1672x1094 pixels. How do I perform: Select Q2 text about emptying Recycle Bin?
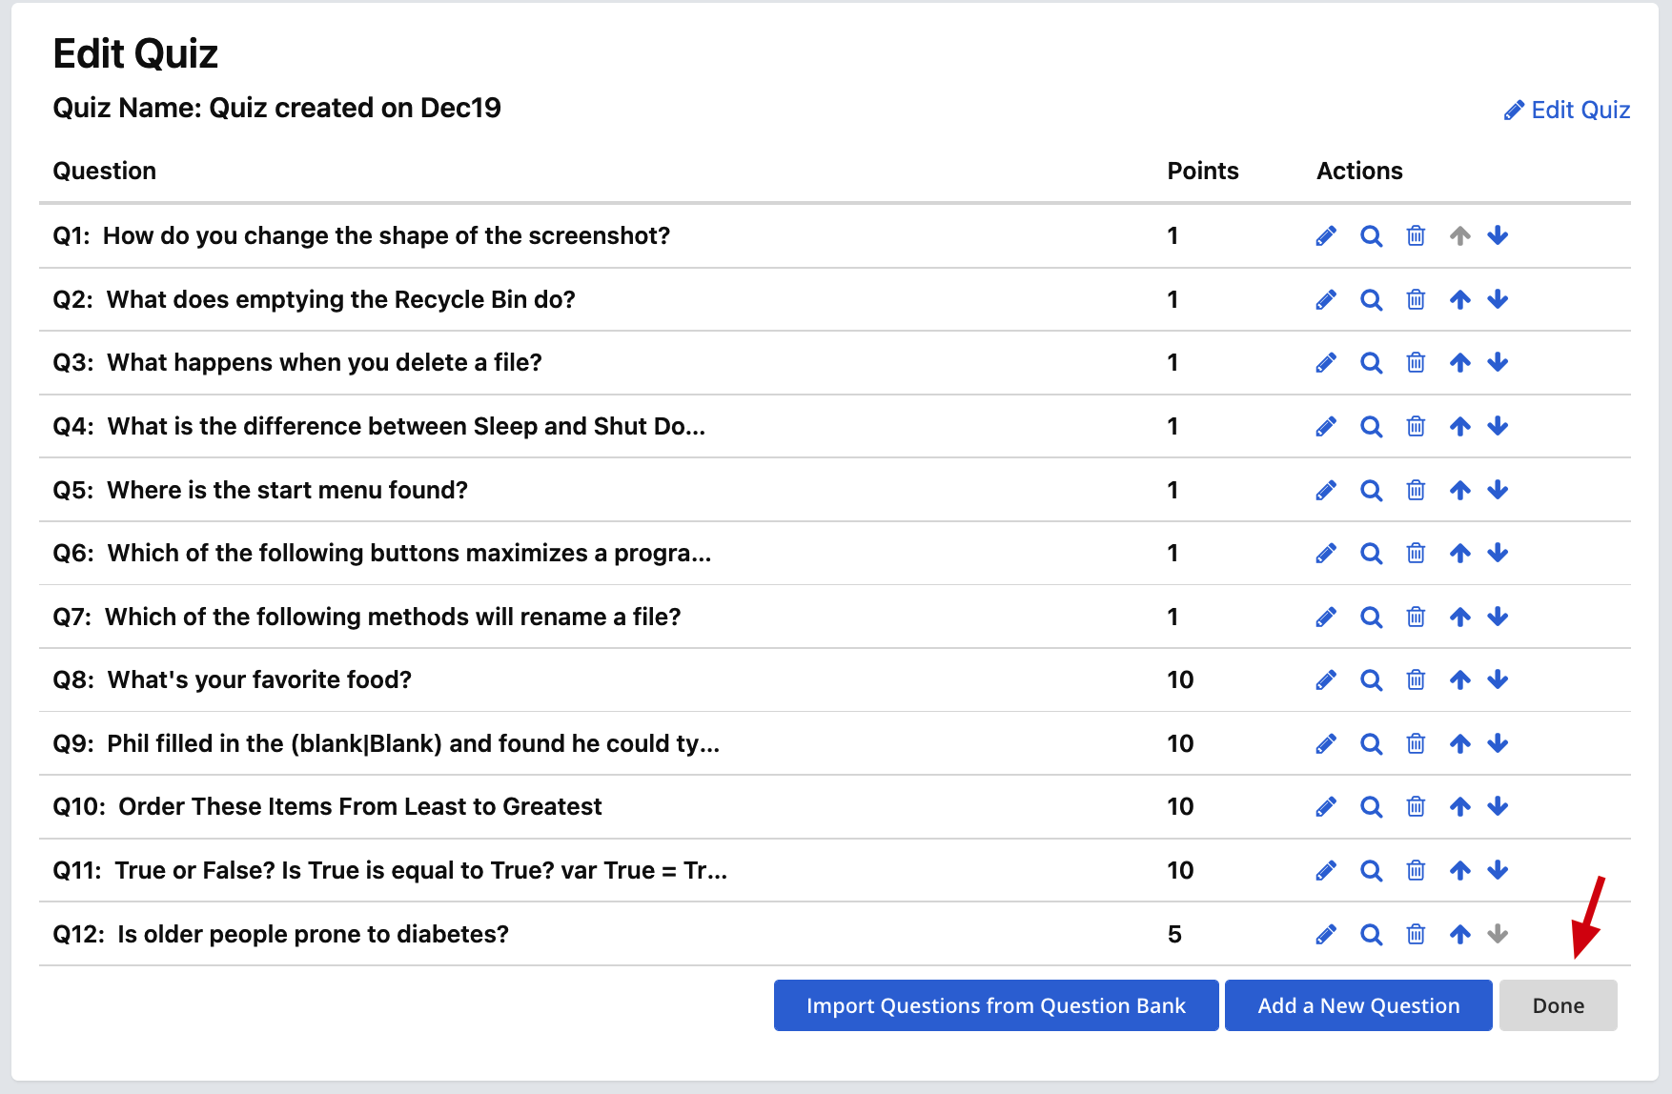point(341,299)
